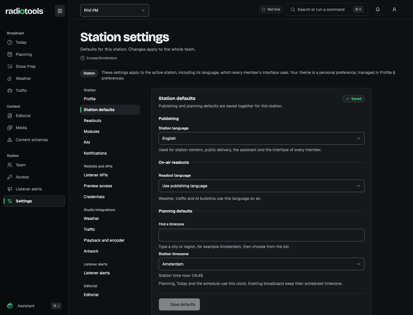Click the Save defaults button
The width and height of the screenshot is (413, 315).
point(179,304)
